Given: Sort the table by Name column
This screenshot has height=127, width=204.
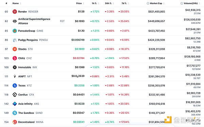Looking at the screenshot, I should click(x=17, y=3).
